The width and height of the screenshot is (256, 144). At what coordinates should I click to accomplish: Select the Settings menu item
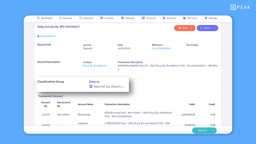point(211,18)
